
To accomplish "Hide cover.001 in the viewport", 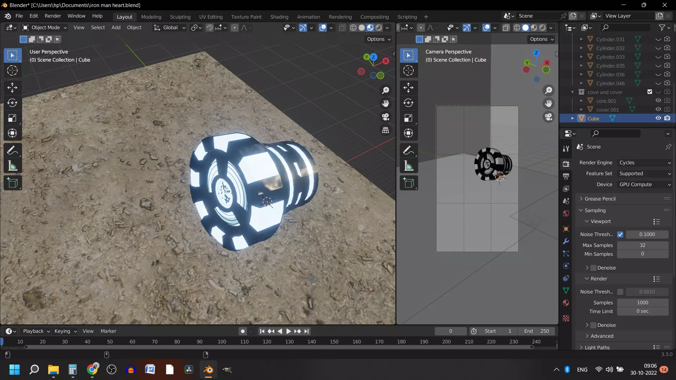I will click(x=658, y=109).
